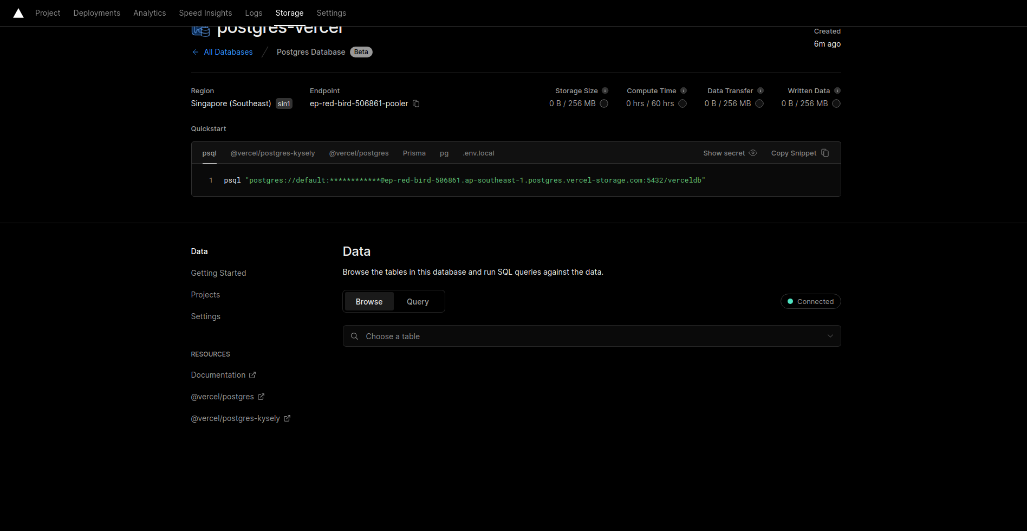The image size is (1027, 531).
Task: Click the Vercel triangle logo
Action: 18,13
